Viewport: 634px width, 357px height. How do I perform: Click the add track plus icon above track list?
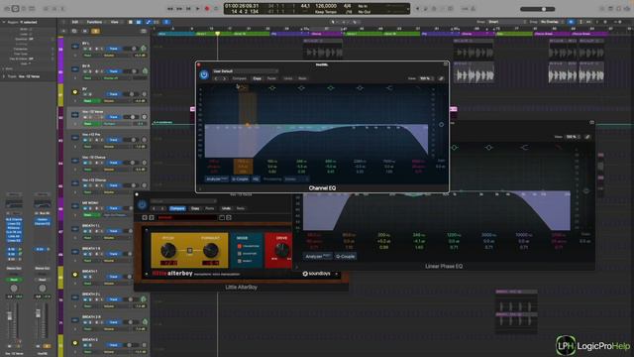pyautogui.click(x=63, y=31)
